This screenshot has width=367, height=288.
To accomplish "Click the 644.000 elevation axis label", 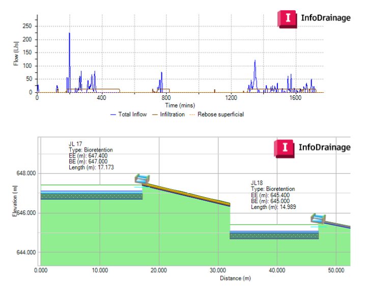I will click(26, 252).
